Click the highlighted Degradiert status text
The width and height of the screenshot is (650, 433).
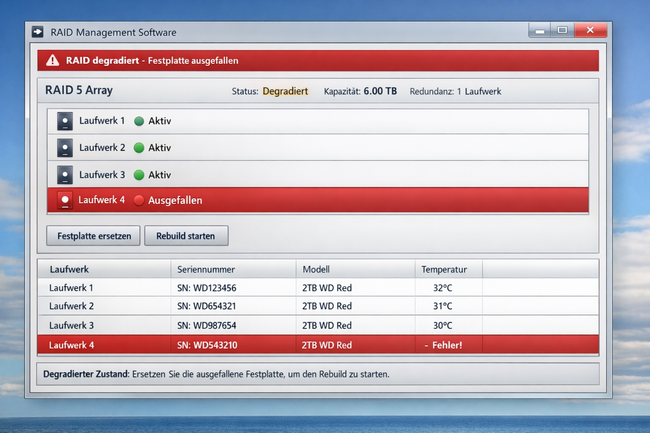285,91
